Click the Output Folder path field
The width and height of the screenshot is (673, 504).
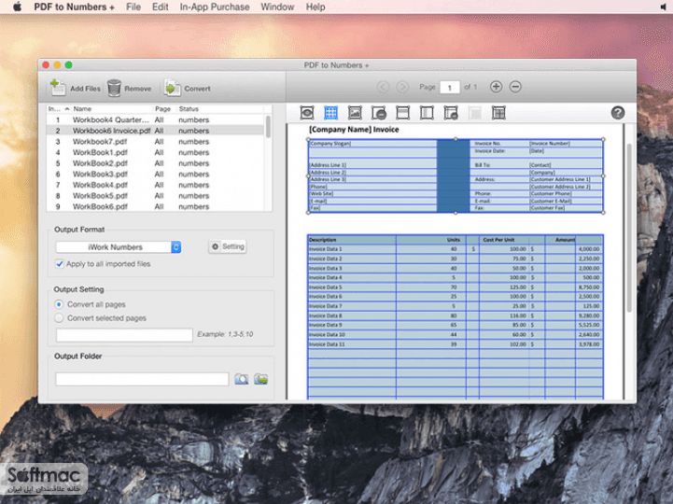pyautogui.click(x=142, y=379)
